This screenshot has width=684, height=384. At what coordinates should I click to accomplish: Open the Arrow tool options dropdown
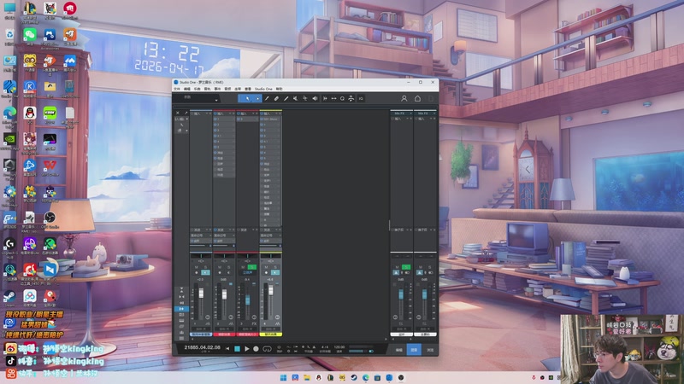click(x=258, y=98)
